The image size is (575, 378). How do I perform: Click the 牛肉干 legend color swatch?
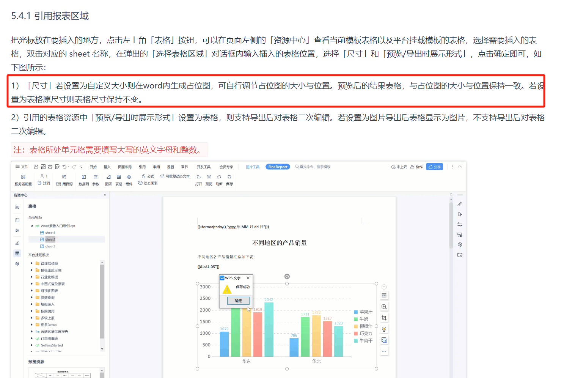(x=356, y=341)
